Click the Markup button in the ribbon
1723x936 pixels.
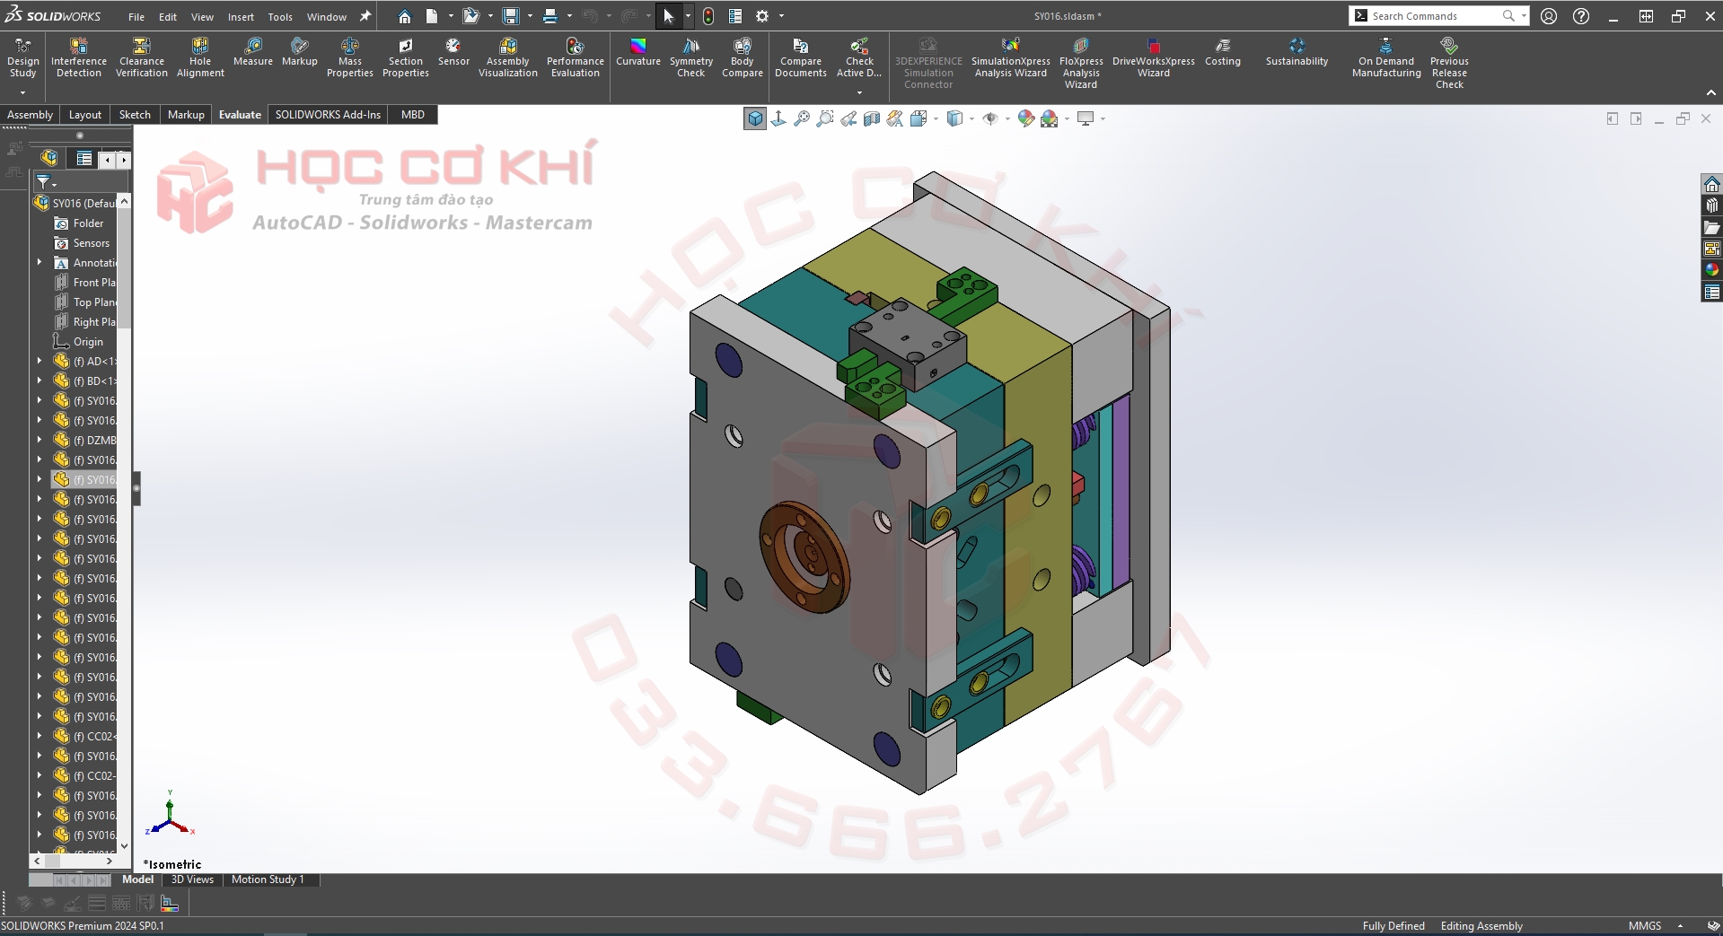(x=300, y=52)
